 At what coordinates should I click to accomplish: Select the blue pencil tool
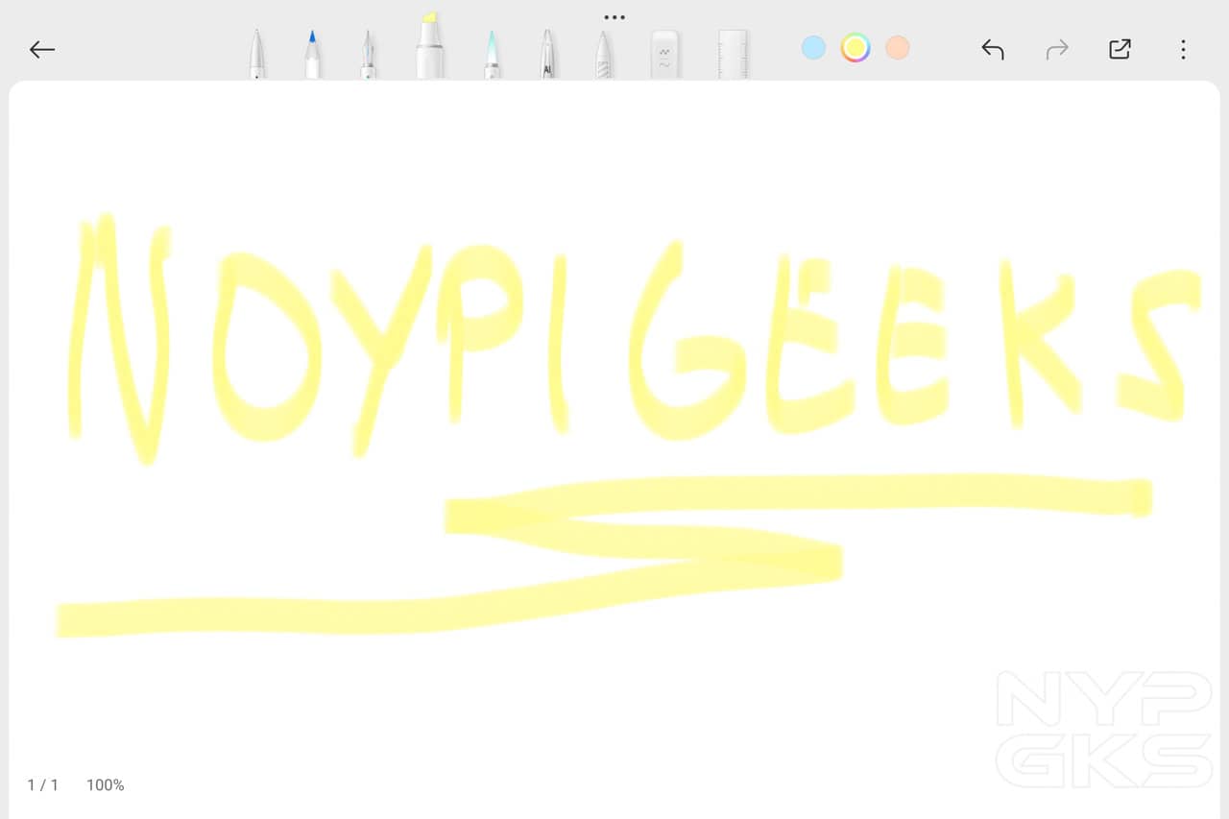click(x=312, y=55)
